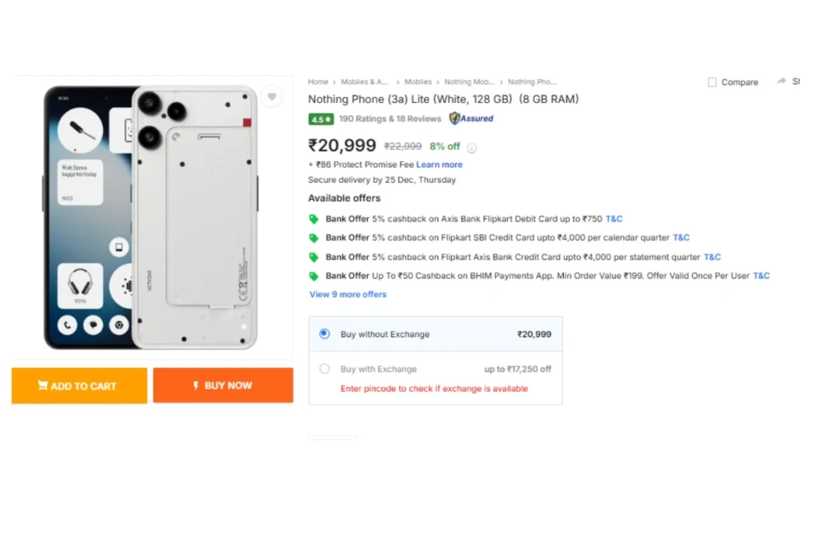Click the SBI Credit Card offer tag icon
This screenshot has height=546, width=819.
coord(314,238)
